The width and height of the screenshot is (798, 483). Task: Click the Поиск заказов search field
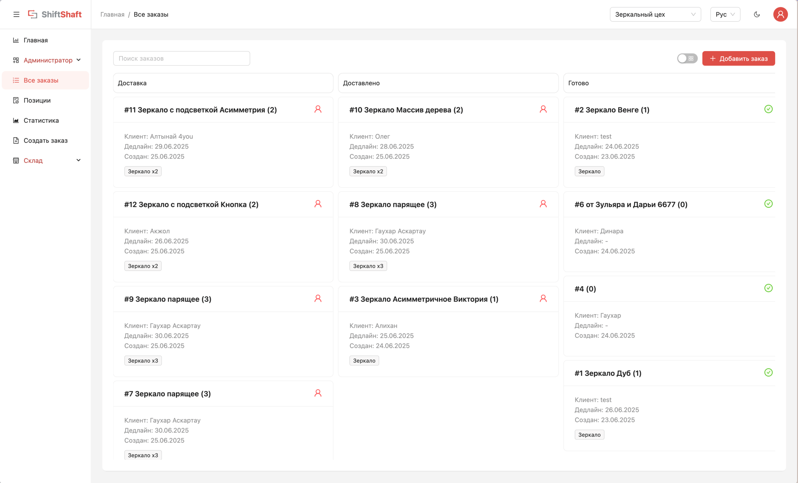pyautogui.click(x=181, y=59)
